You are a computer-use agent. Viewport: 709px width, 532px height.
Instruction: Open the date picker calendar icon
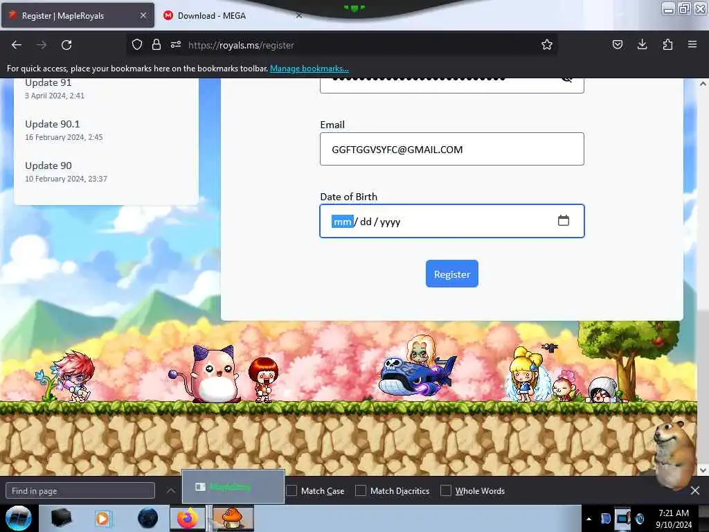point(564,220)
